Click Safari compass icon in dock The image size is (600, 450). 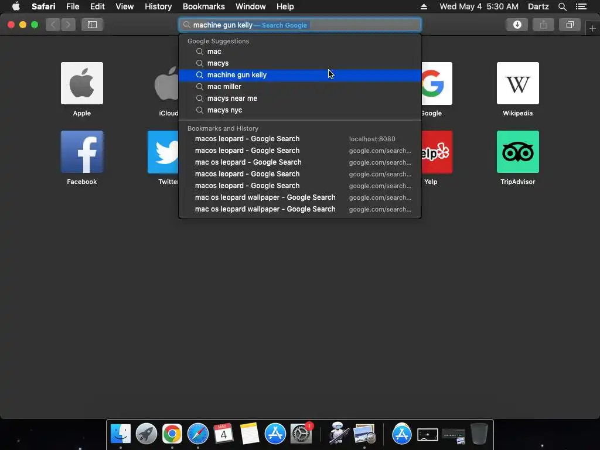click(198, 434)
